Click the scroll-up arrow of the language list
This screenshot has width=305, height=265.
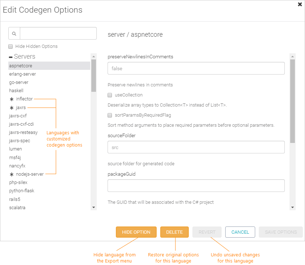[x=94, y=56]
